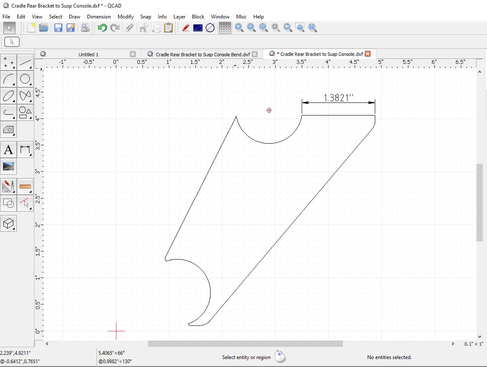Save the drawing with floppy icon

point(58,28)
